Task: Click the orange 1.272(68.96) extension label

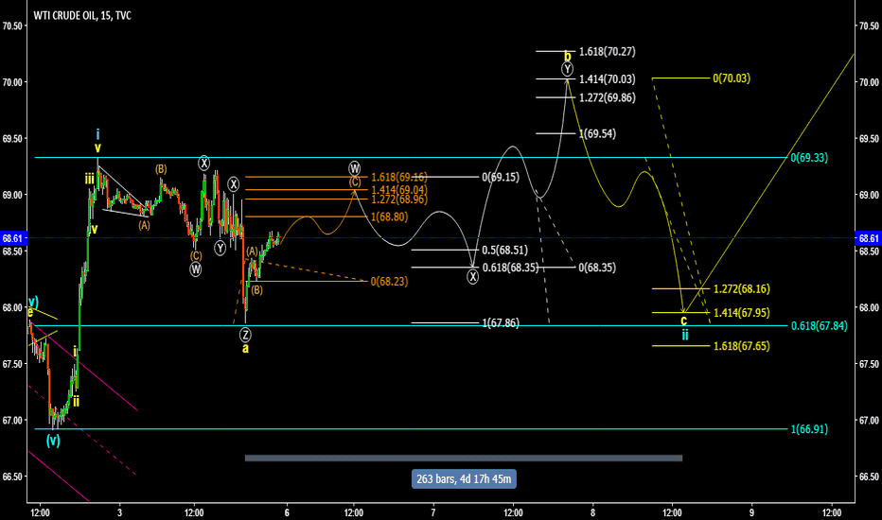Action: [x=398, y=199]
